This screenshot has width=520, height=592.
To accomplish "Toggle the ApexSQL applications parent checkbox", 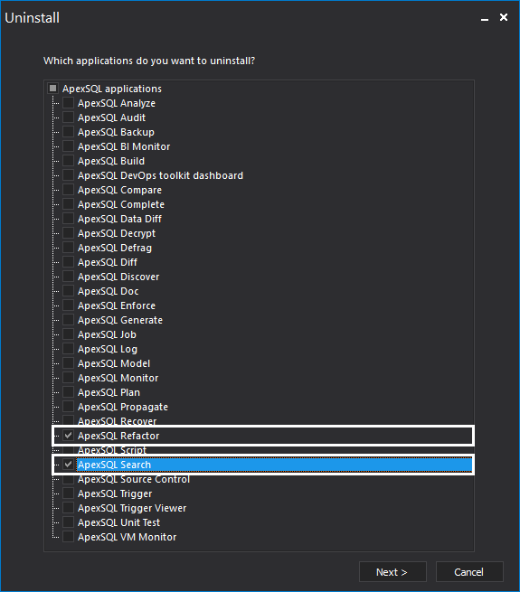I will tap(53, 89).
